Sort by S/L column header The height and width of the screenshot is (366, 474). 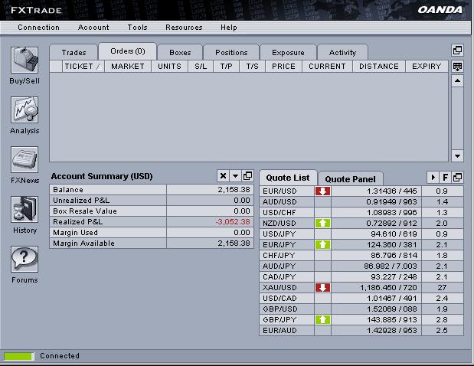click(201, 67)
